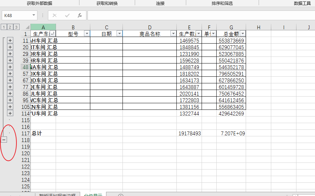Click the 获取和转换 ribbon group label
Image resolution: width=315 pixels, height=196 pixels.
click(x=107, y=3)
